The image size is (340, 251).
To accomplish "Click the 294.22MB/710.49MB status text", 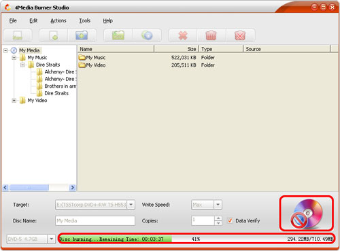I will click(310, 239).
